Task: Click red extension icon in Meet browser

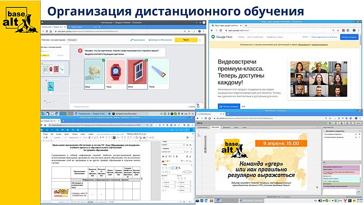Action: [343, 30]
